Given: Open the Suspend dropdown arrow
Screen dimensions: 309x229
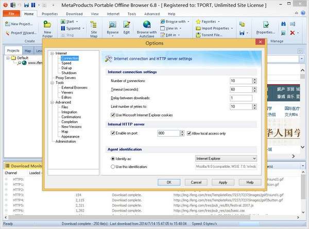Looking at the screenshot, I should pos(83,28).
